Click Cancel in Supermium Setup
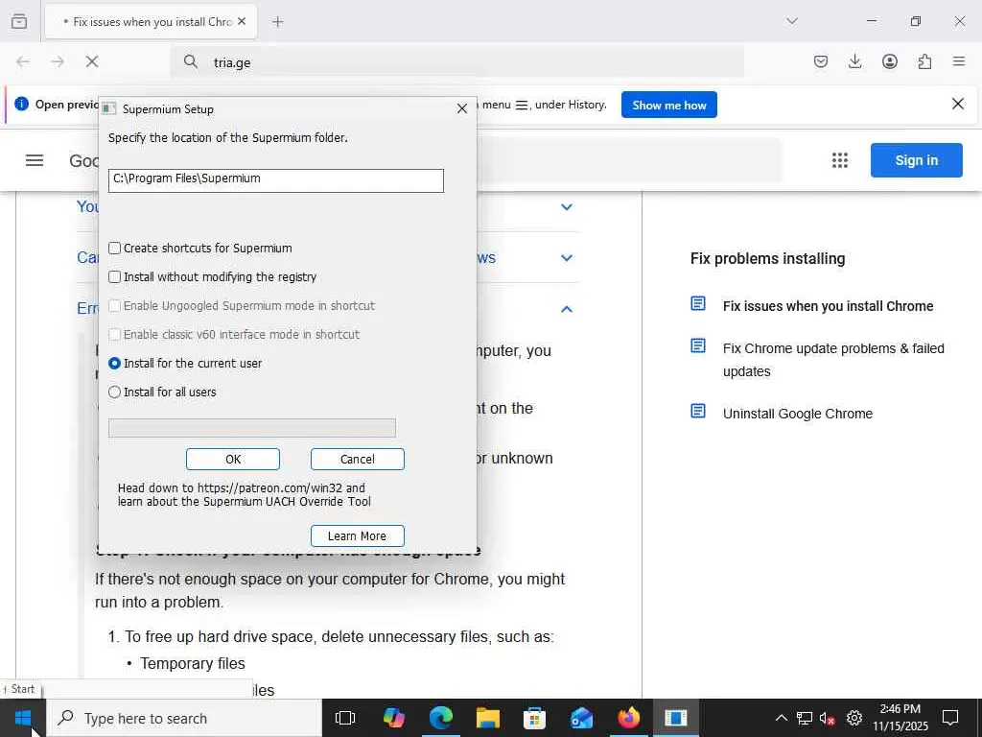This screenshot has height=737, width=982. point(358,460)
